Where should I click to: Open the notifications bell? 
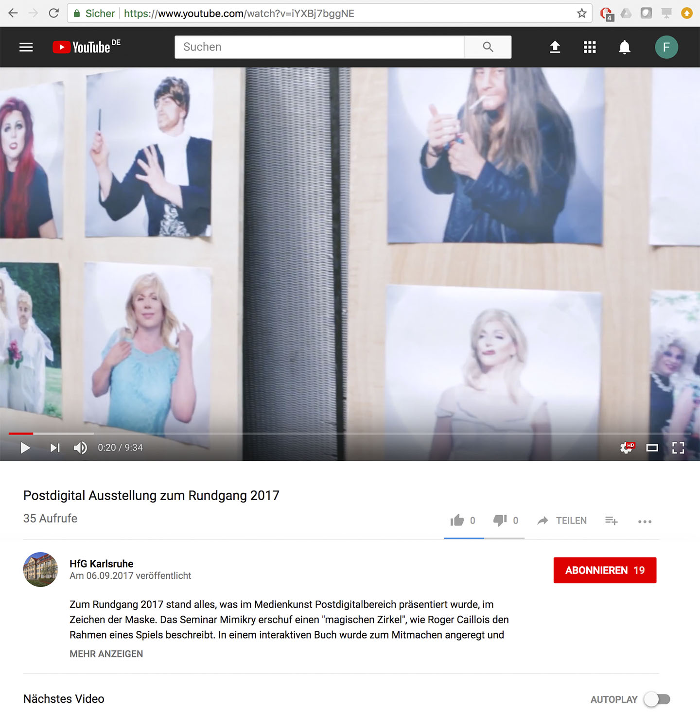[x=625, y=47]
